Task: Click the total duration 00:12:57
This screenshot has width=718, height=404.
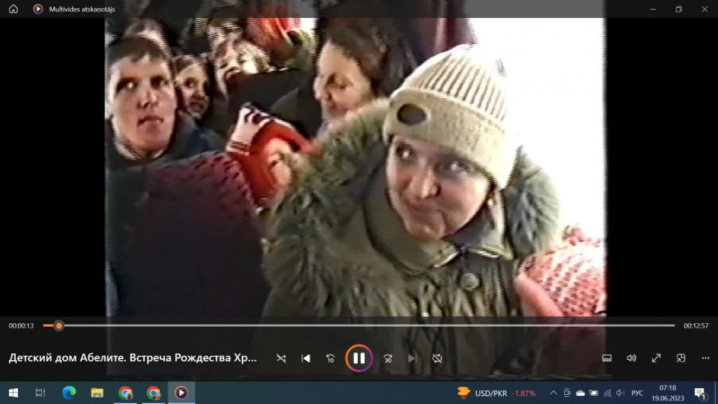Action: 696,326
